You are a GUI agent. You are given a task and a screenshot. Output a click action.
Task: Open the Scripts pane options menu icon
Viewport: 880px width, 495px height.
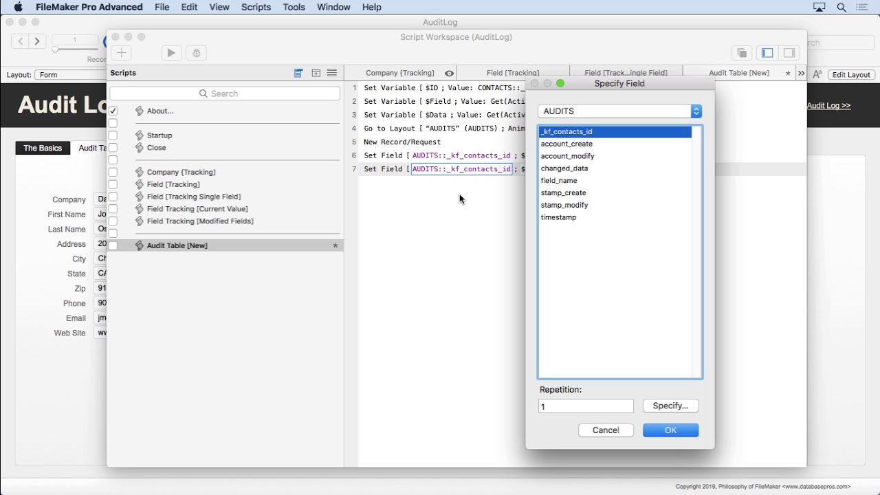click(332, 73)
